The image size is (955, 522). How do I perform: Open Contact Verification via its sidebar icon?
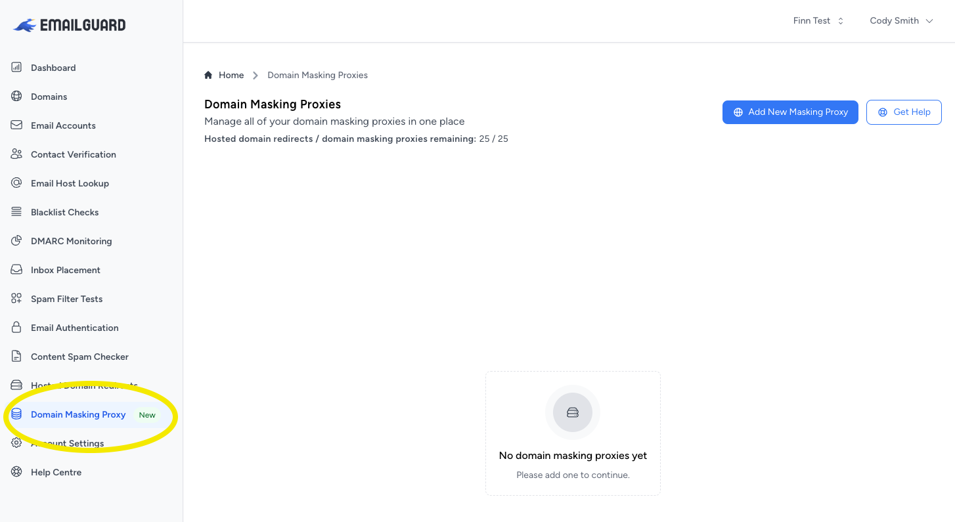[x=16, y=154]
